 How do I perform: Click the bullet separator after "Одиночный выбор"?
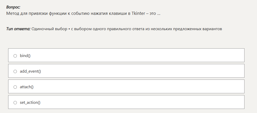69,29
